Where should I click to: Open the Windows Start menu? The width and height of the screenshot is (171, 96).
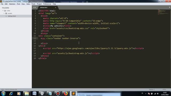pos(3,94)
